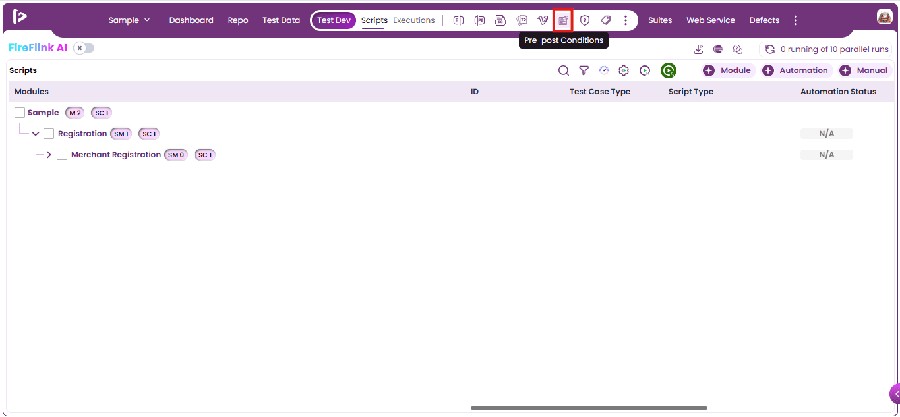Click the outlined play icon in Scripts toolbar
The image size is (900, 417).
(645, 70)
